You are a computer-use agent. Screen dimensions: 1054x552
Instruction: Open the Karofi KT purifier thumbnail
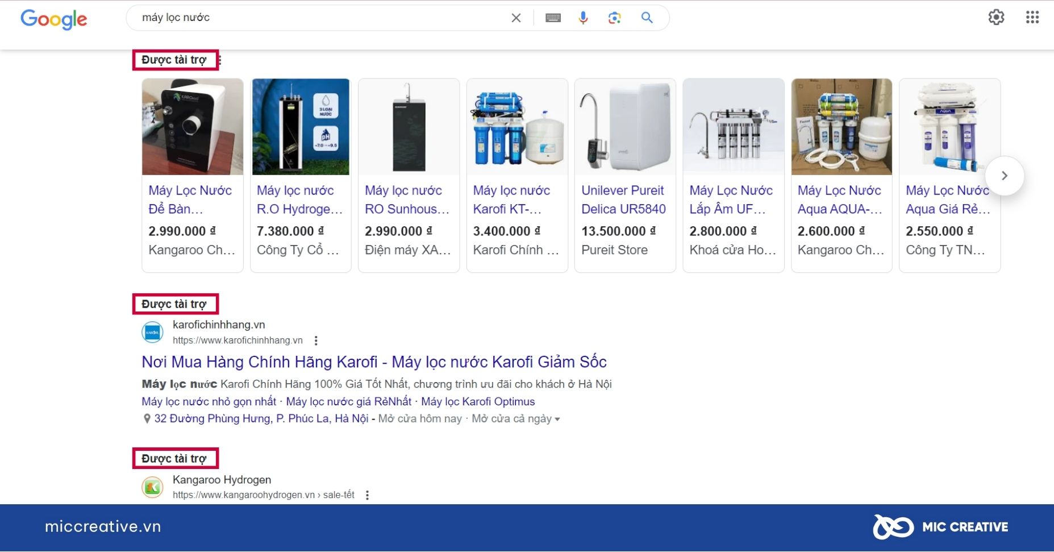(517, 127)
